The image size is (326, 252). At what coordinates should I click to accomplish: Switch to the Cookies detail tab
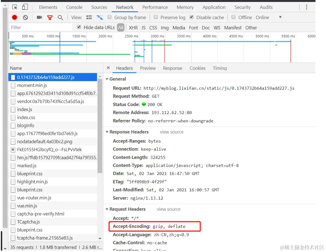[198, 68]
